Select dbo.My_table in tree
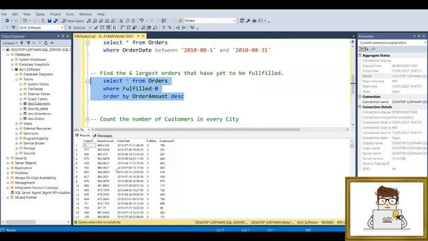 [37, 108]
